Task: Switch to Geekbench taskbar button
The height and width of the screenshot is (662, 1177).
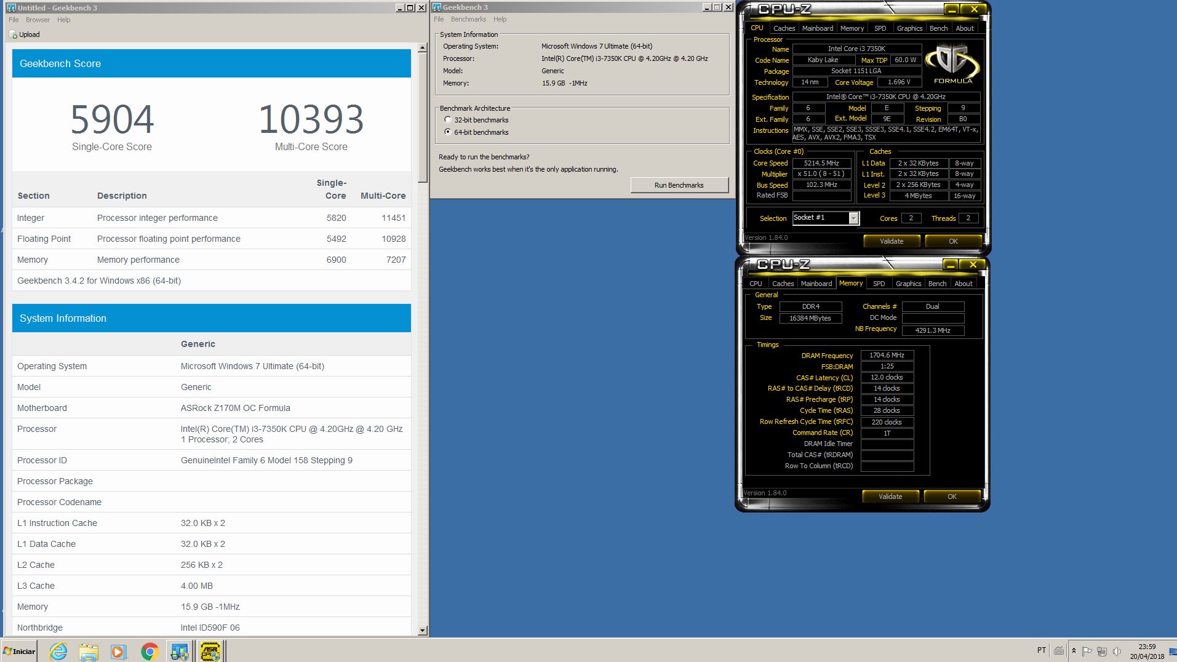Action: coord(180,651)
